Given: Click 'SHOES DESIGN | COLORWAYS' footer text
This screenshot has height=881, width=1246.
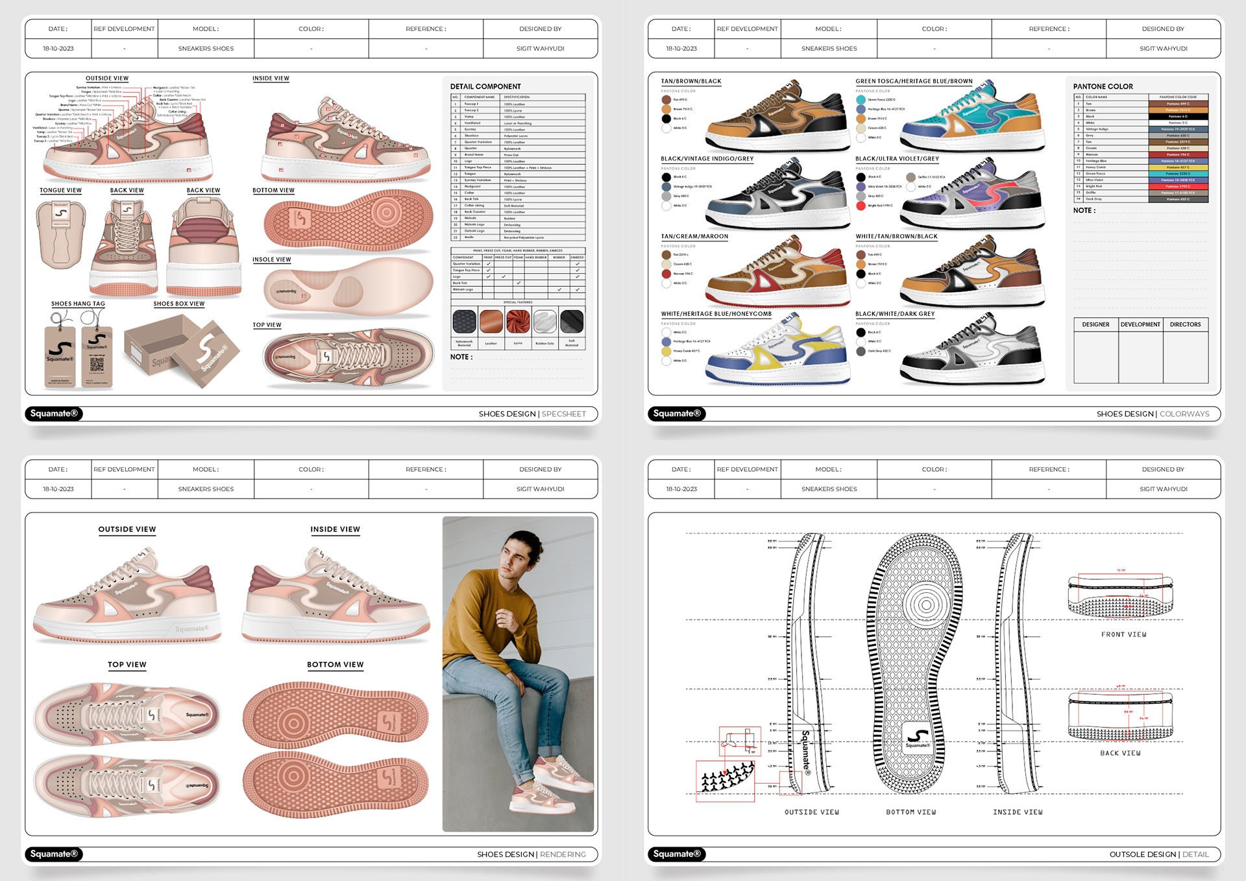Looking at the screenshot, I should click(1153, 414).
